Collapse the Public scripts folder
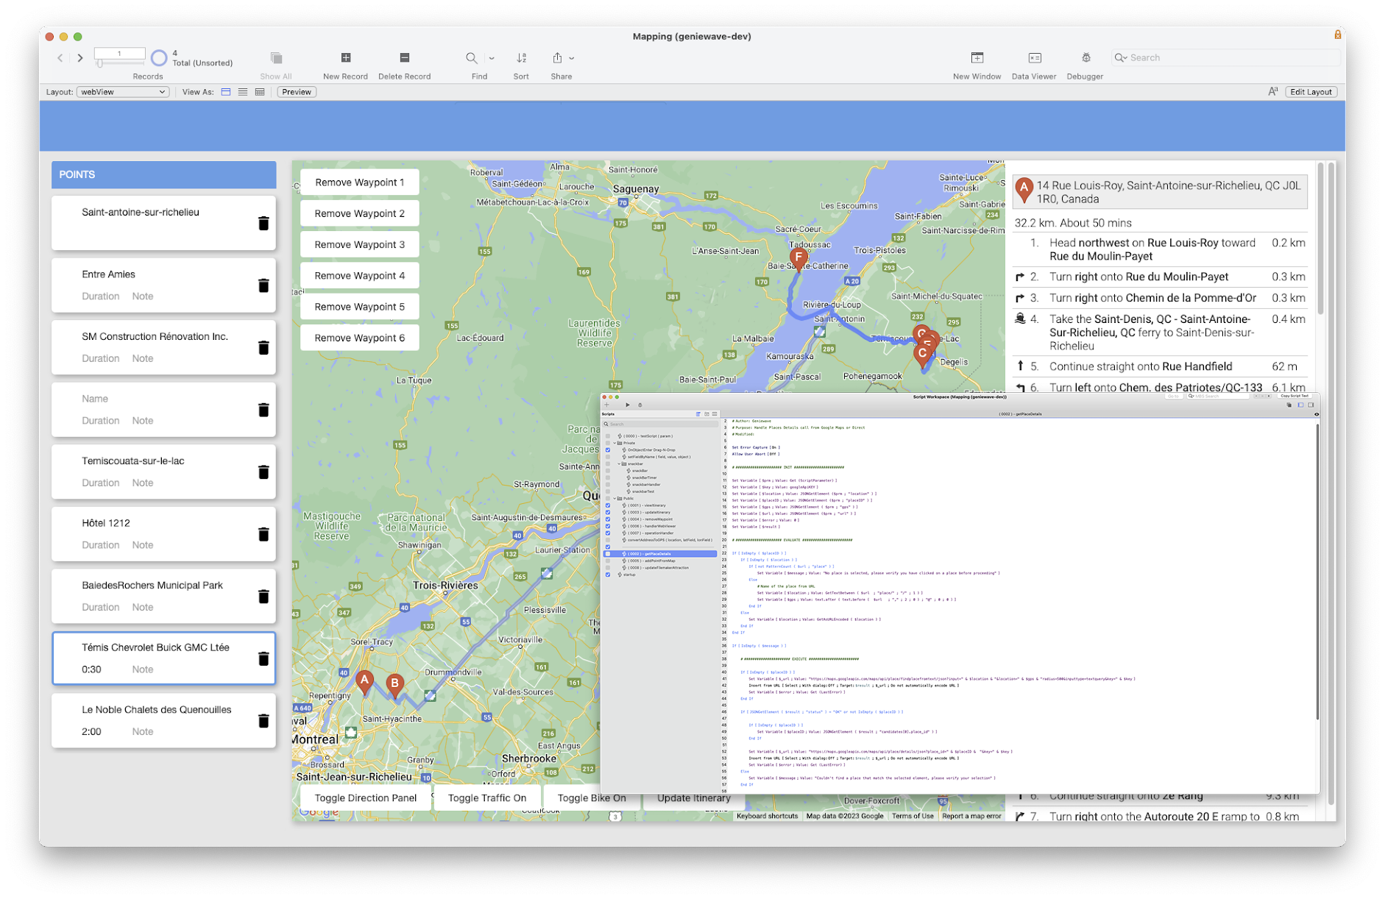Image resolution: width=1385 pixels, height=899 pixels. 615,498
